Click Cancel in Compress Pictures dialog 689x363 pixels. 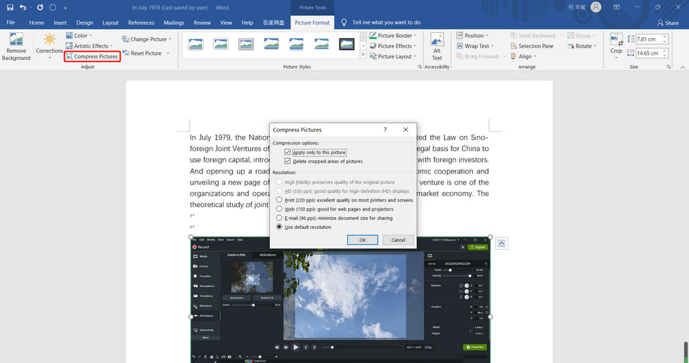(x=398, y=240)
